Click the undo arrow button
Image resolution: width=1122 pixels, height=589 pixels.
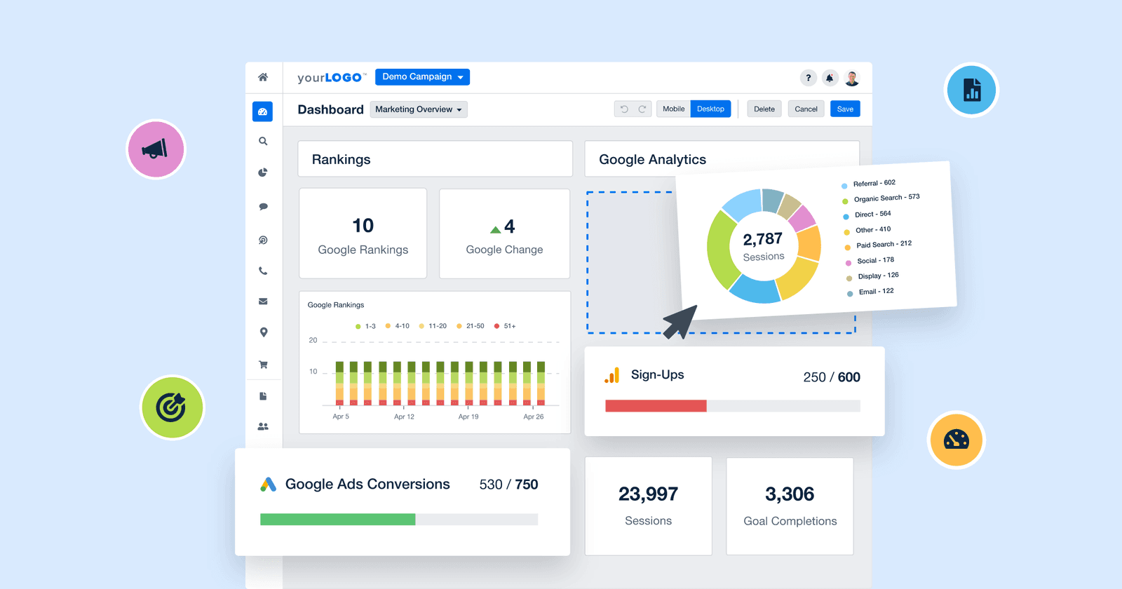point(624,109)
